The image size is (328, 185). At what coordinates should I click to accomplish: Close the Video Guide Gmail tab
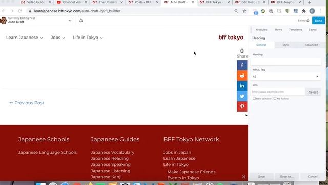50,2
